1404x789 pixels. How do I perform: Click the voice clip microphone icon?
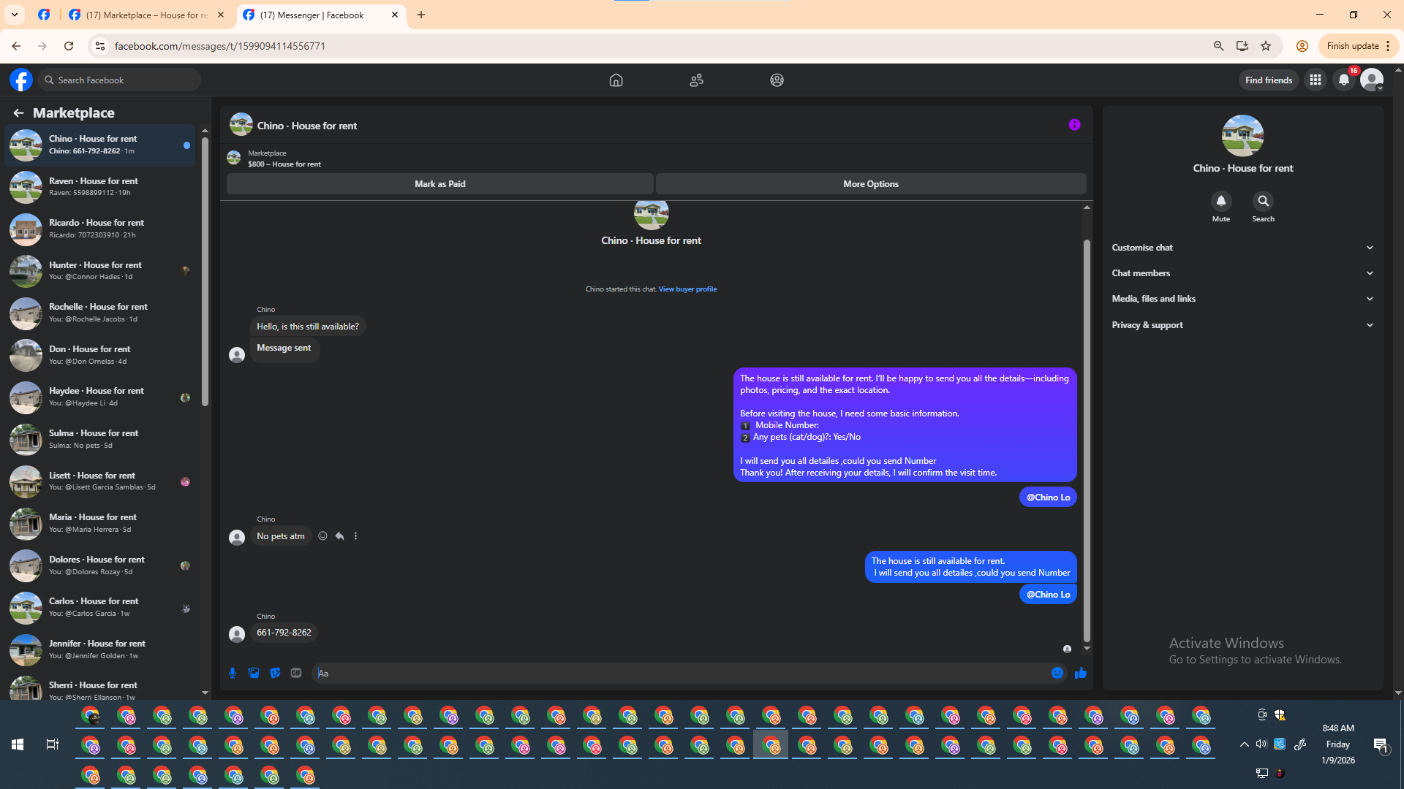coord(233,673)
